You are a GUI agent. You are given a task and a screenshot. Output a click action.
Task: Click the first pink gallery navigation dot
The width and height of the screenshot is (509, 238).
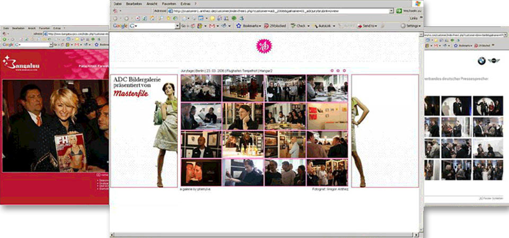332,70
